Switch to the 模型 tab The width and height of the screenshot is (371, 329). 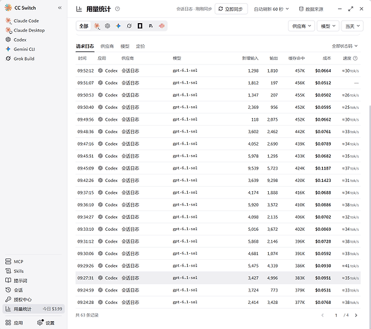125,46
